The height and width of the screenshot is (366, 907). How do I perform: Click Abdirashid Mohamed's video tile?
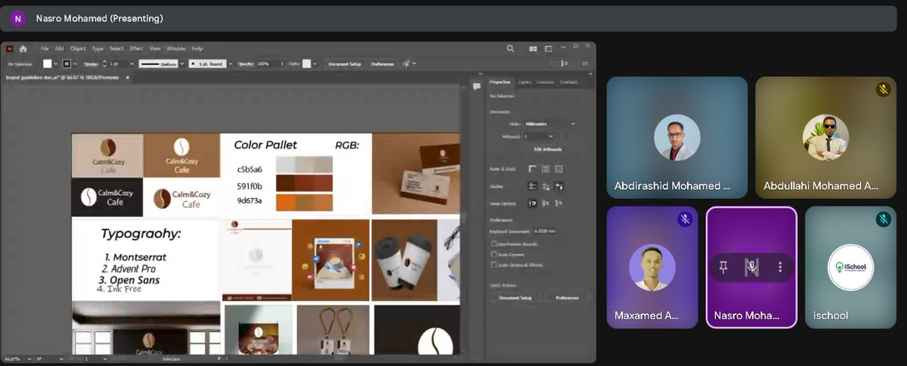tap(676, 138)
